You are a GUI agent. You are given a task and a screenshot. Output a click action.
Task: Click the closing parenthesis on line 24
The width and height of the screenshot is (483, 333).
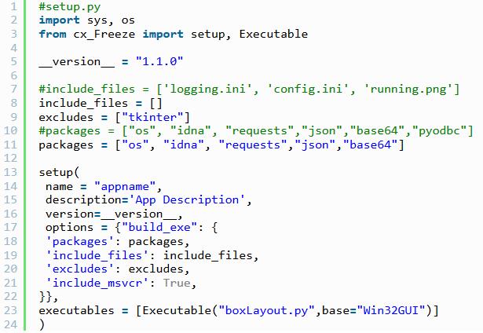[x=42, y=324]
